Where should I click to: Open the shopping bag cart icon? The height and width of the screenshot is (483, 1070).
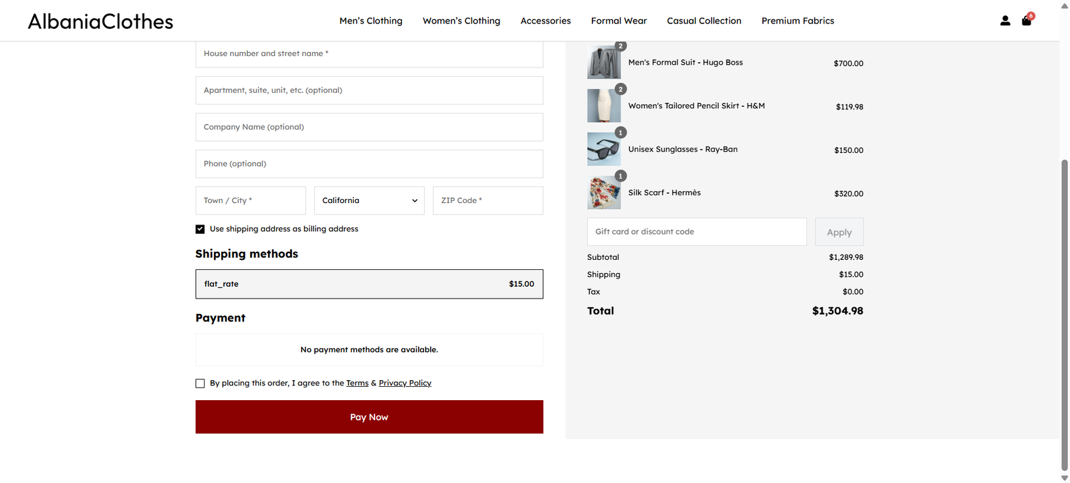tap(1027, 21)
